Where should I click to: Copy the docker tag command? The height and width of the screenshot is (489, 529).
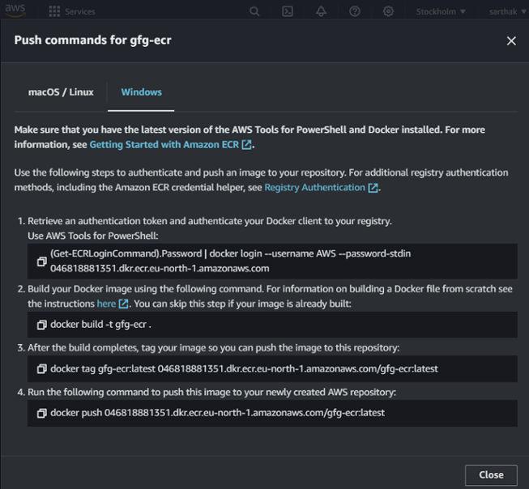coord(42,369)
